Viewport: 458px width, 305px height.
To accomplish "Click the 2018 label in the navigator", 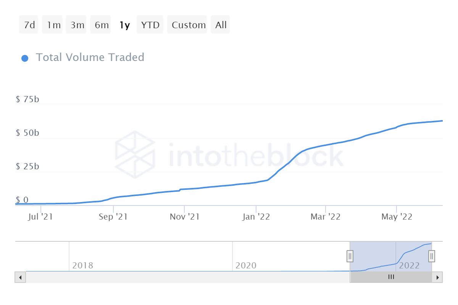I will [82, 265].
